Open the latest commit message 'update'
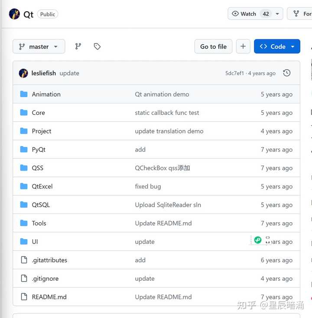The width and height of the screenshot is (312, 318). click(x=69, y=73)
